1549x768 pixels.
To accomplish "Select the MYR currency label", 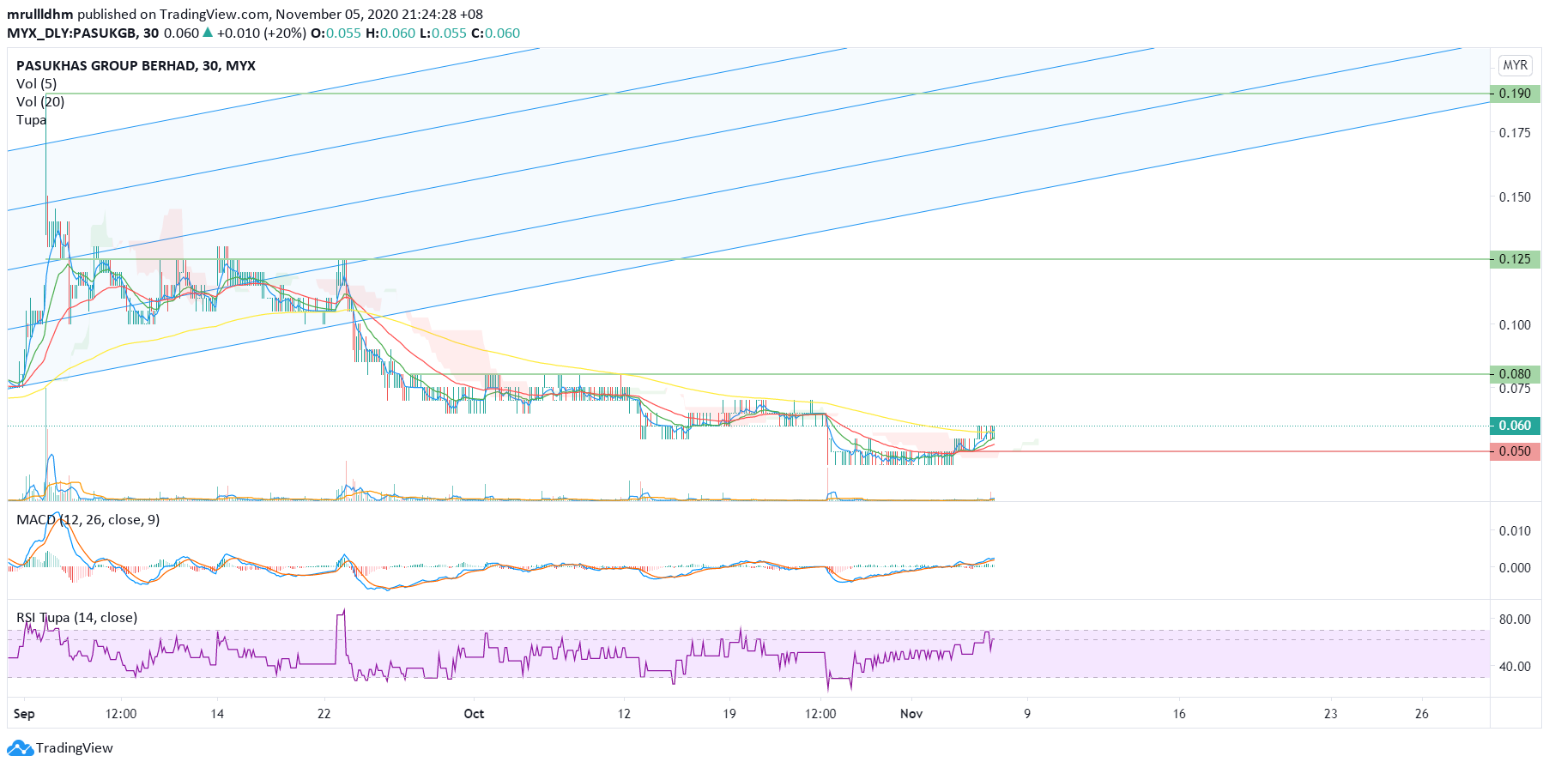I will (1515, 65).
